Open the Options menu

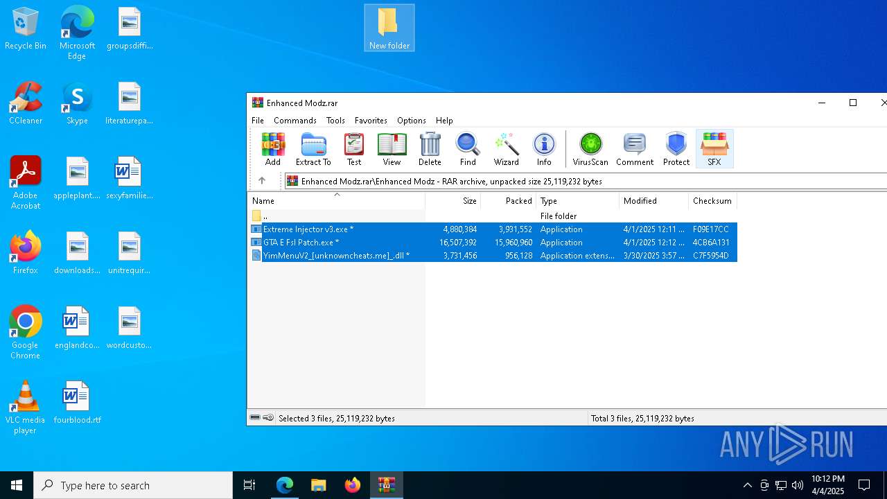click(x=412, y=120)
